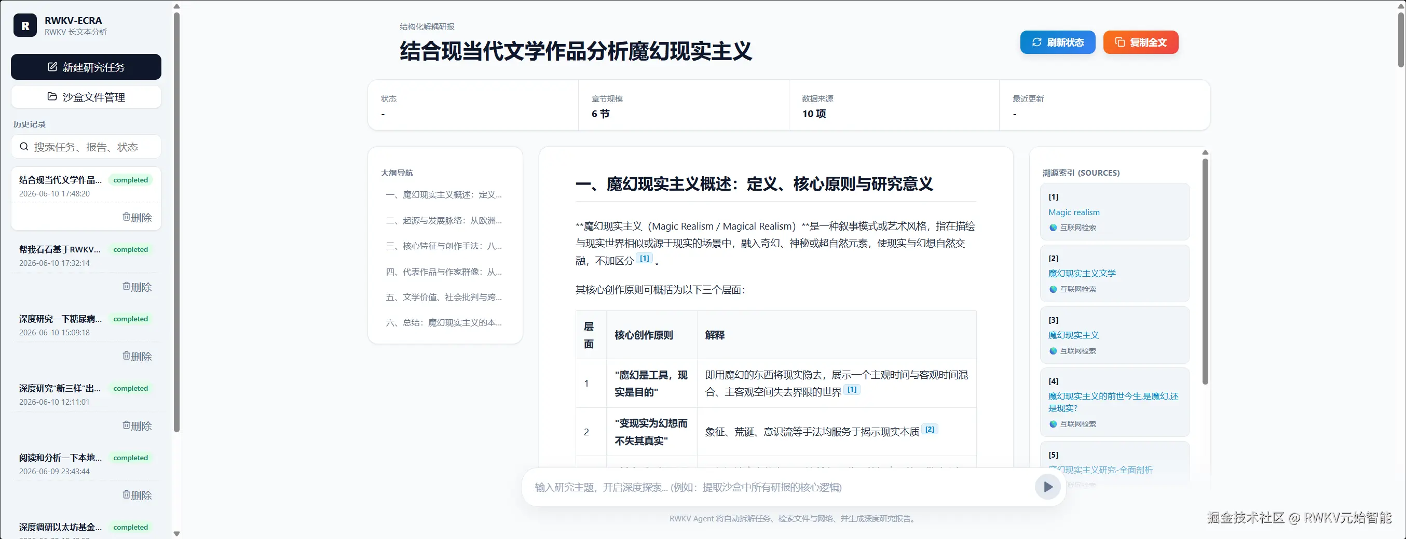Click the sources panel scroll-up arrow

[1205, 152]
